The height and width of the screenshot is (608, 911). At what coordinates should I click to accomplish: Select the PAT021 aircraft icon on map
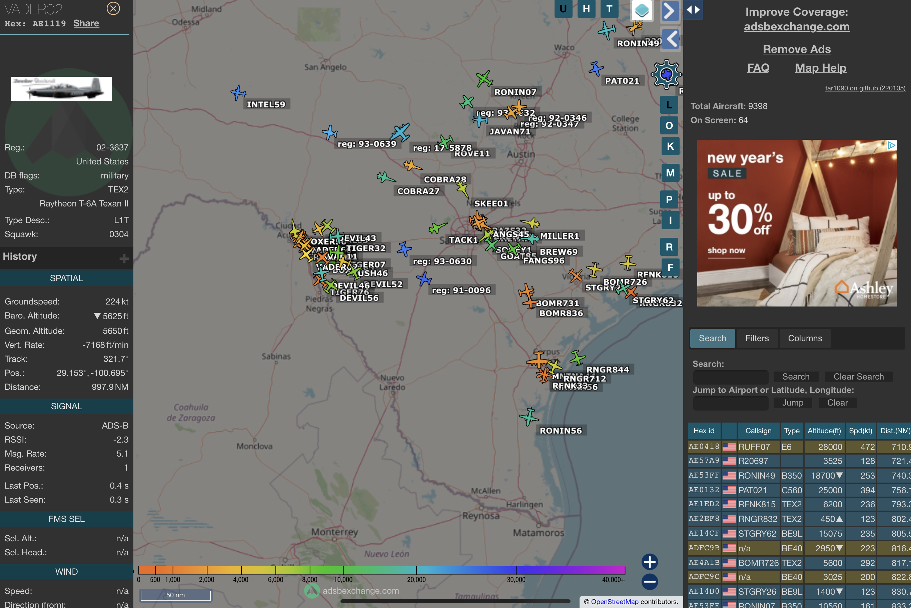[x=596, y=69]
